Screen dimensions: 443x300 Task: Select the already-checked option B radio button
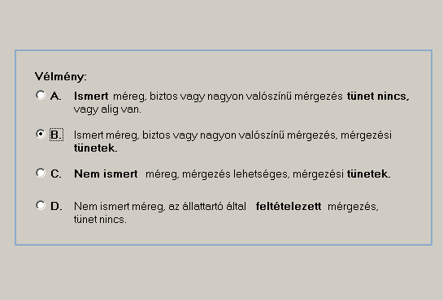pos(41,134)
